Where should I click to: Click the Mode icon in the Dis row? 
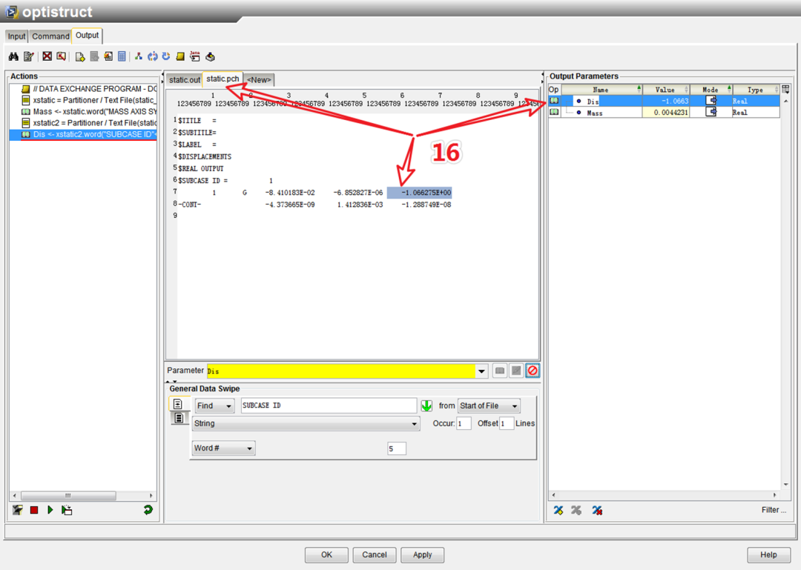tap(711, 101)
